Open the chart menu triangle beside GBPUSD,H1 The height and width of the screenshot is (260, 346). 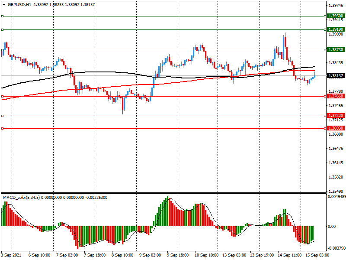pos(4,5)
